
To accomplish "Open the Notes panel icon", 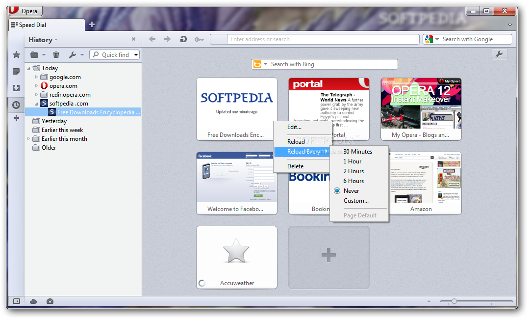I will 16,72.
